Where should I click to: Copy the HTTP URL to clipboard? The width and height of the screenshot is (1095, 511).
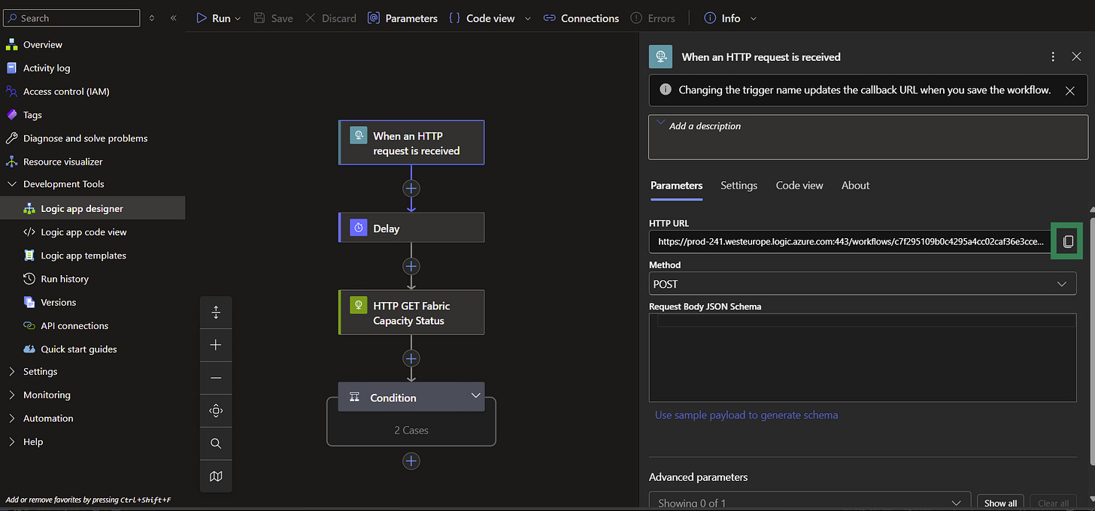[x=1067, y=242]
